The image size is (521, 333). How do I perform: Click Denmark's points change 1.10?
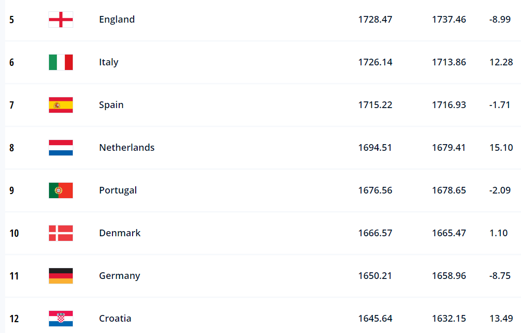pyautogui.click(x=498, y=233)
